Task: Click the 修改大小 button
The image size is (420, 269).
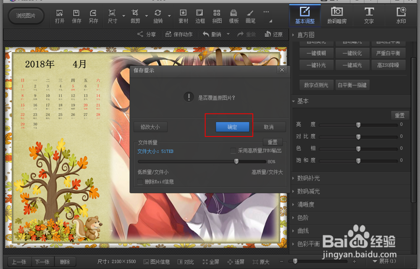Action: coord(150,127)
